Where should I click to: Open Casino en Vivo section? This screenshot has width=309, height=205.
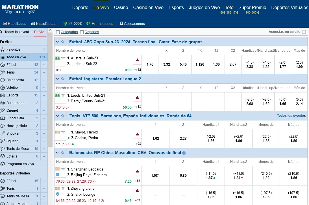point(148,8)
